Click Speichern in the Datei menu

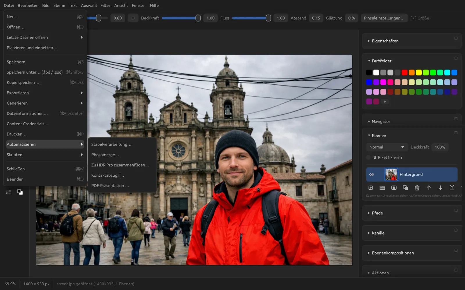coord(45,62)
